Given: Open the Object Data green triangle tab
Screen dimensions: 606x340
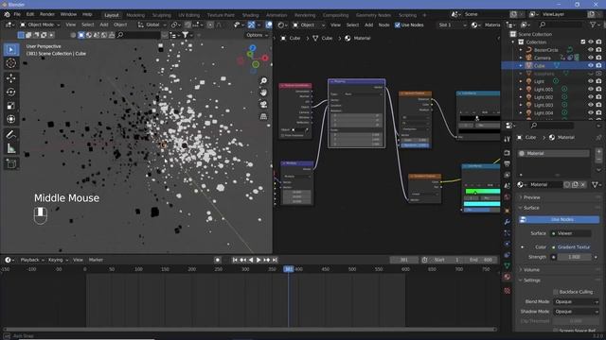Looking at the screenshot, I should coord(508,265).
